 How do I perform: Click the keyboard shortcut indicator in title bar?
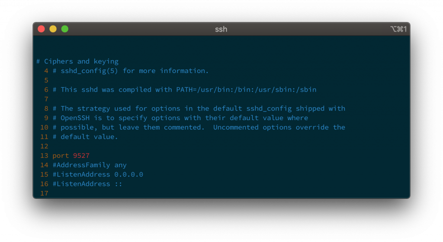click(398, 29)
